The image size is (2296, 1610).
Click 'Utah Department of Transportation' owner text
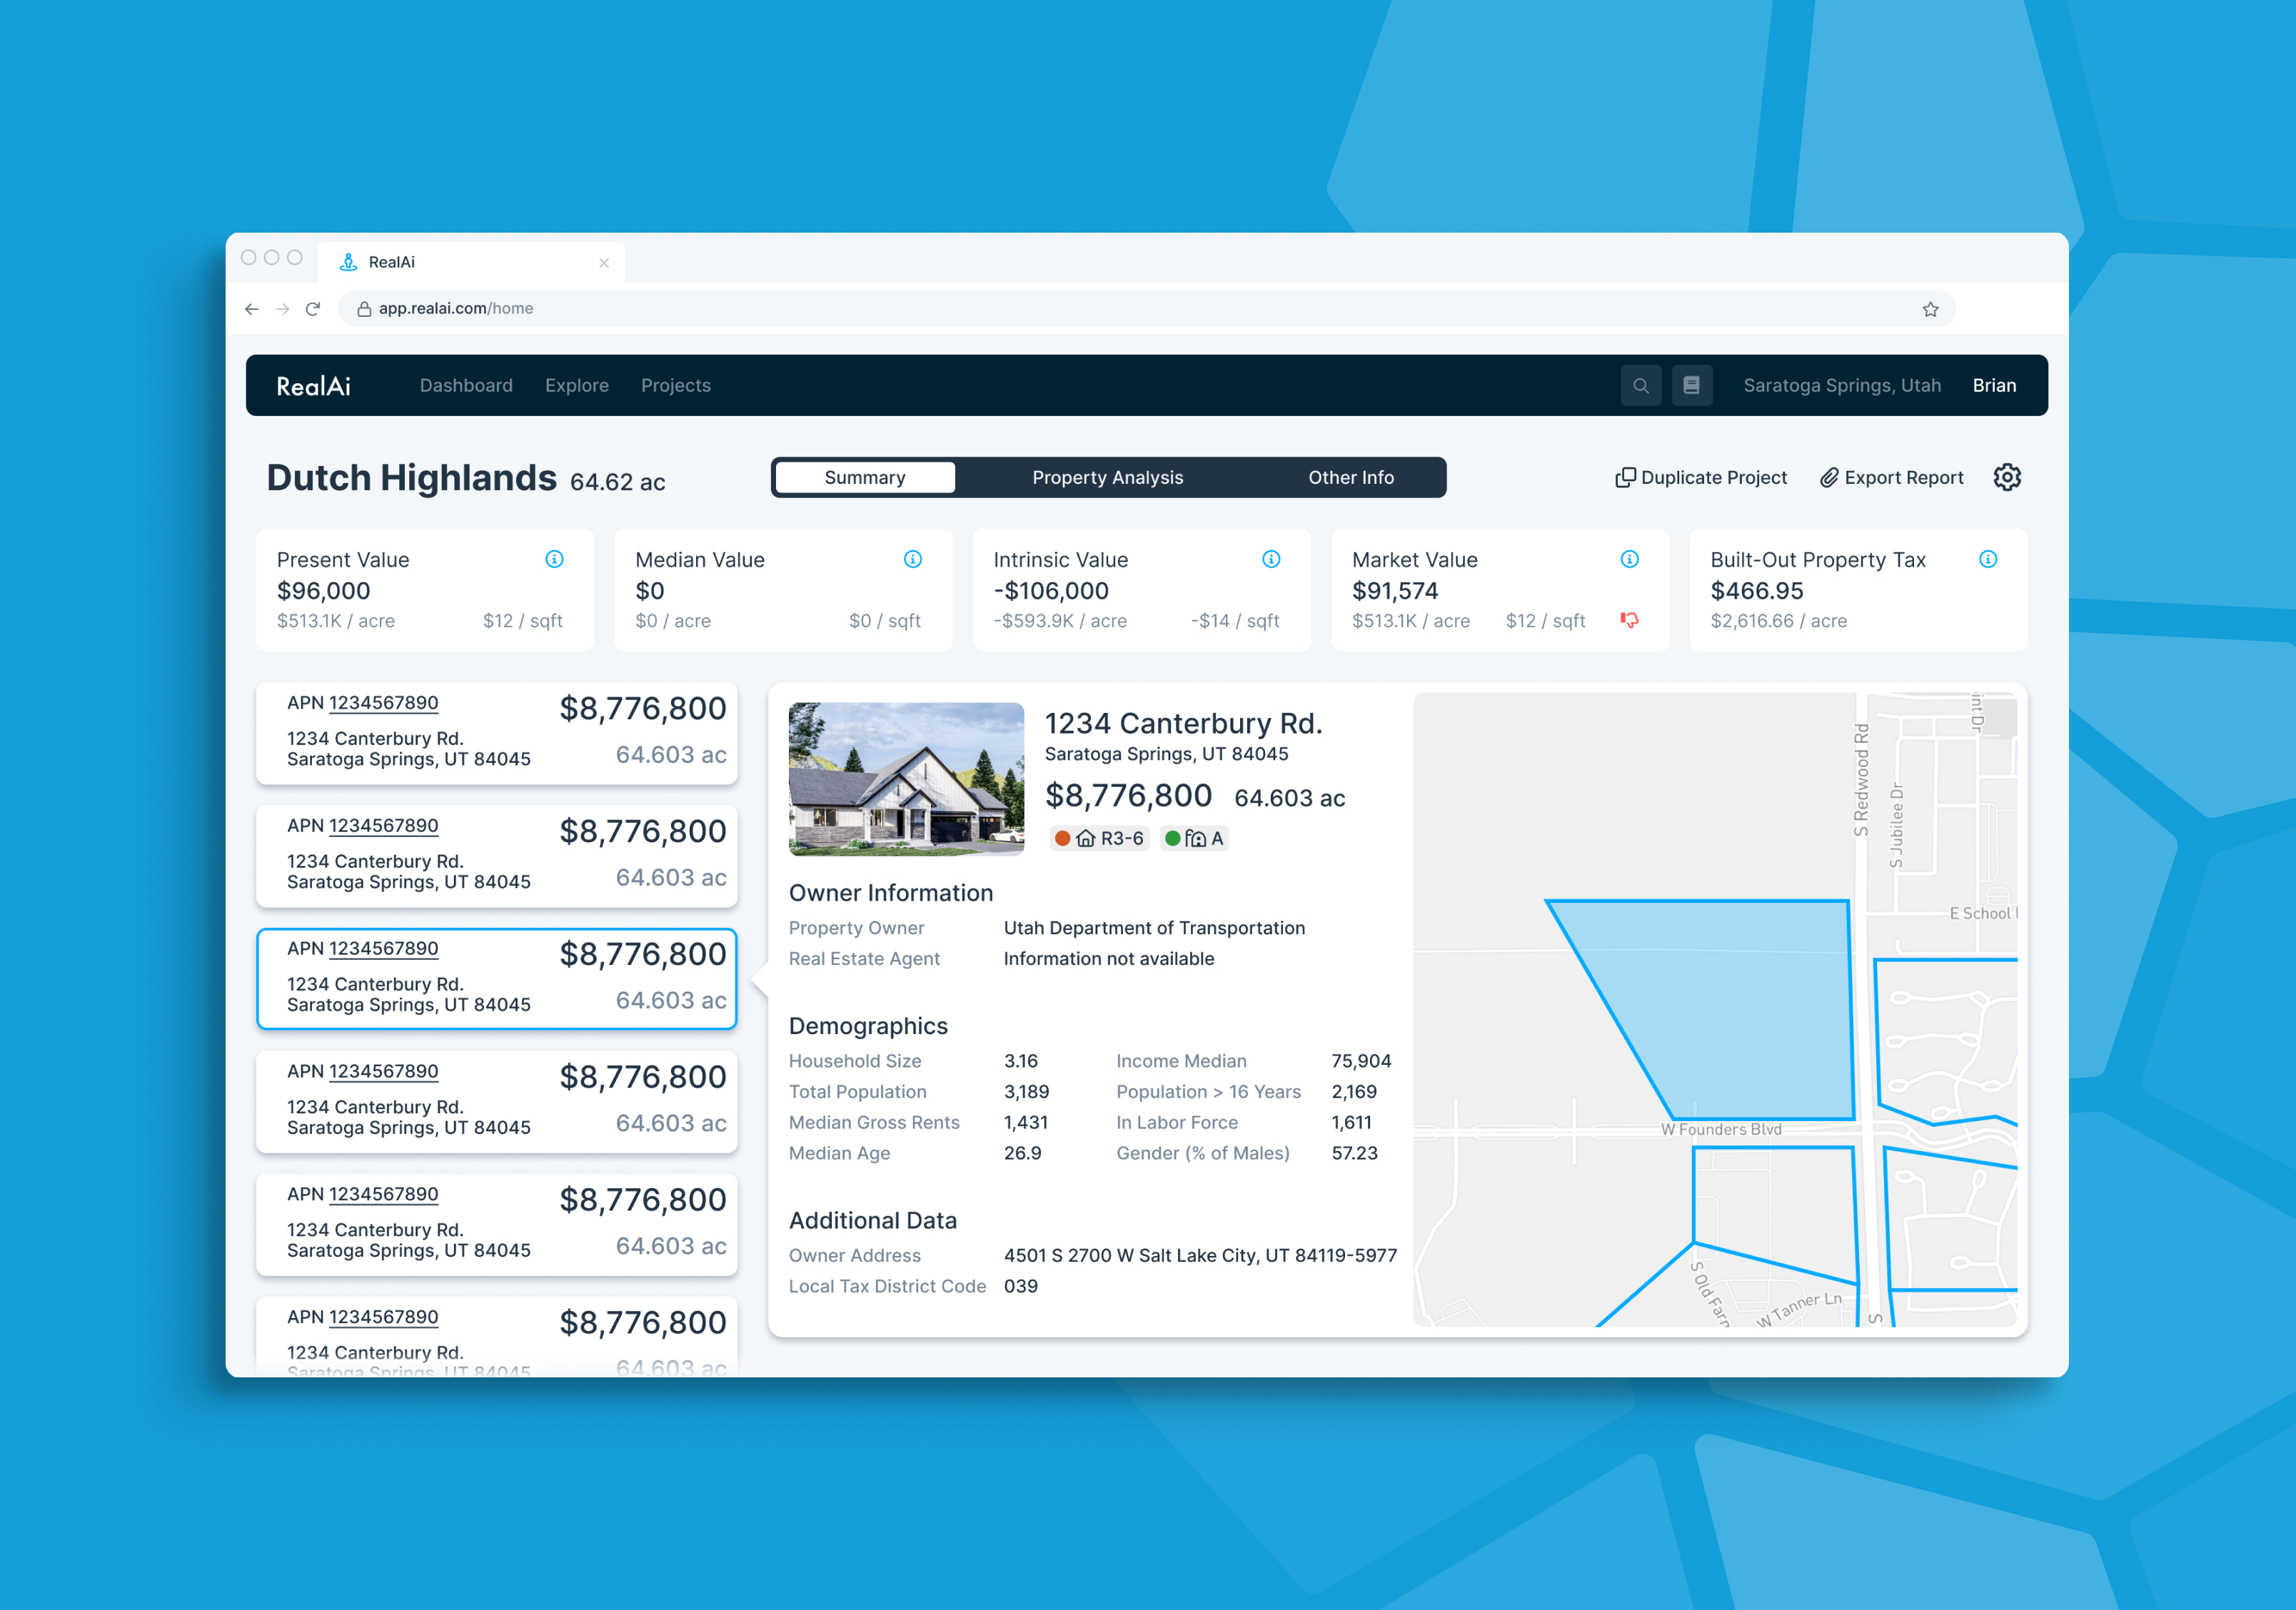click(1154, 928)
